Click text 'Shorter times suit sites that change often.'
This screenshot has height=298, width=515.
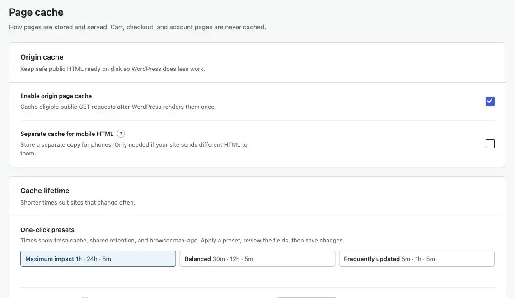click(x=78, y=202)
